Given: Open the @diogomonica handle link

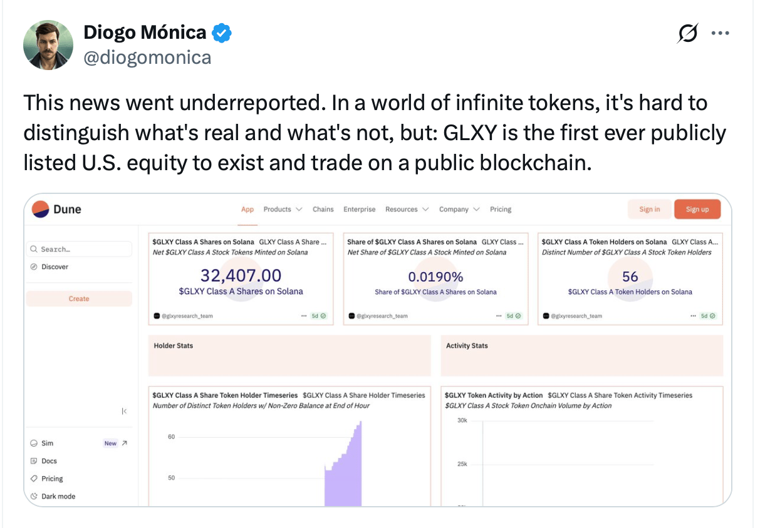Looking at the screenshot, I should pyautogui.click(x=147, y=58).
